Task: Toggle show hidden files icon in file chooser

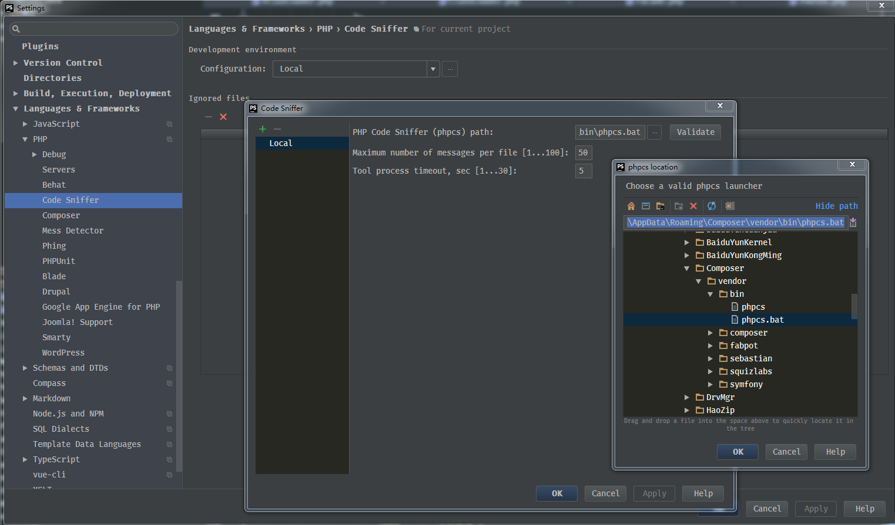Action: (730, 206)
